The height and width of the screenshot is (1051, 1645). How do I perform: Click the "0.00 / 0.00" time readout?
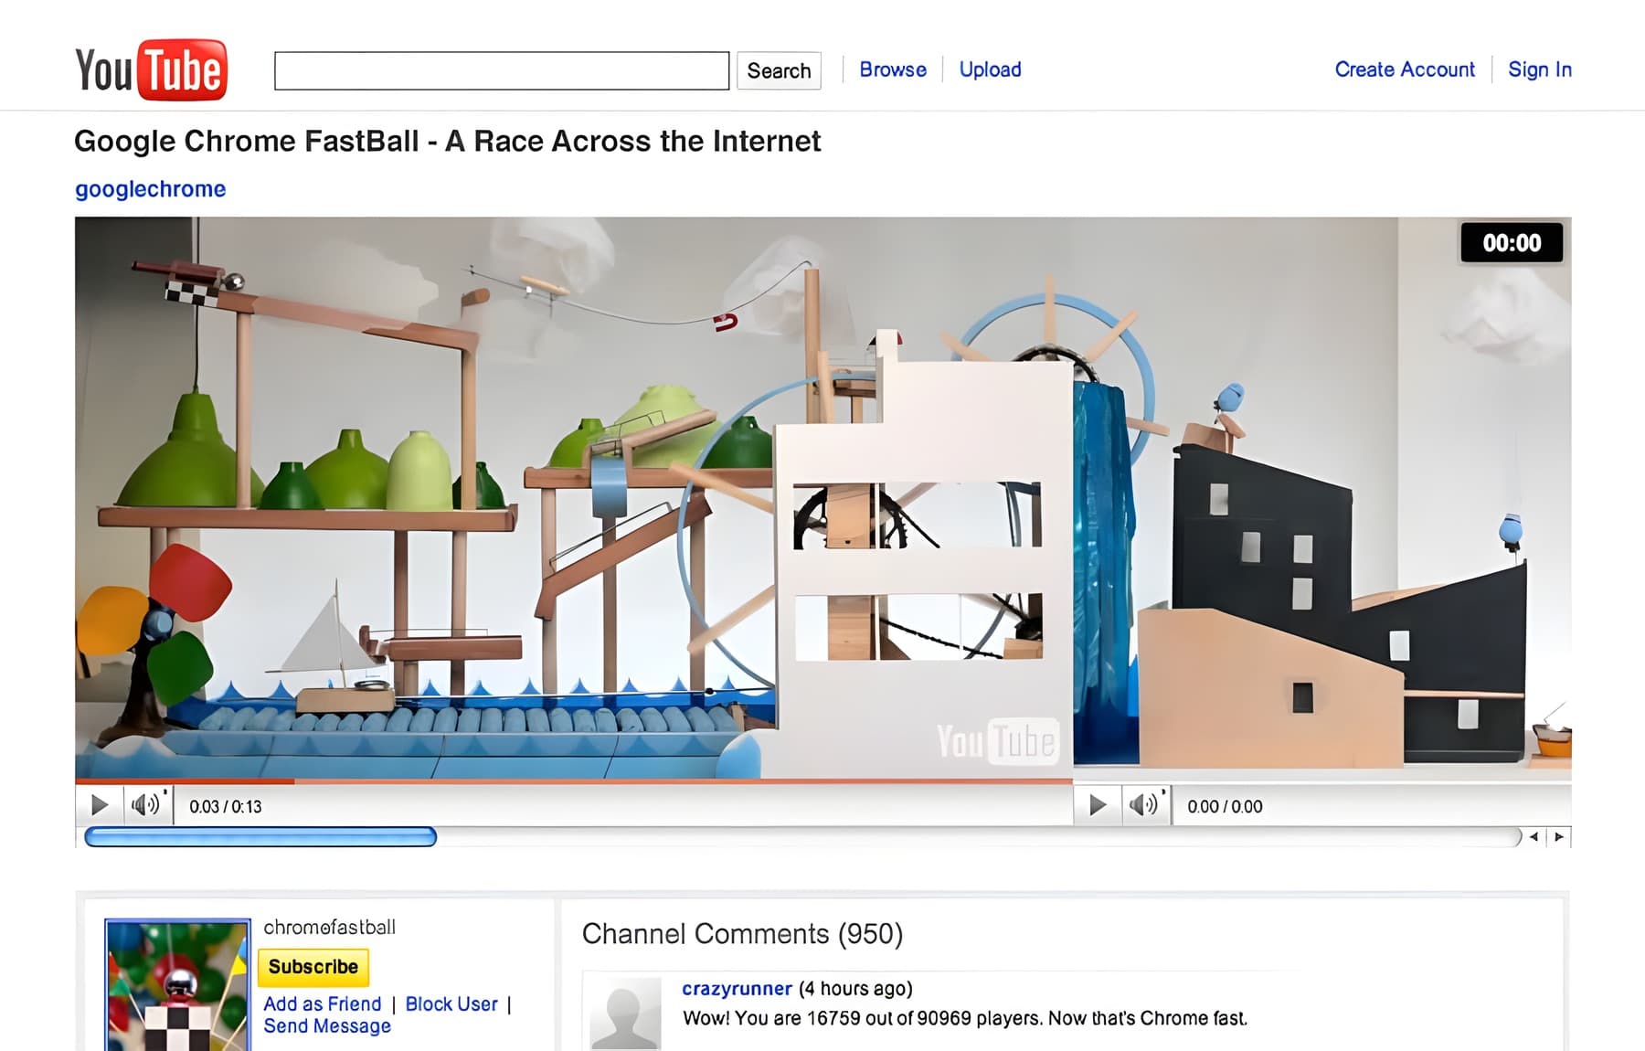[x=1225, y=807]
